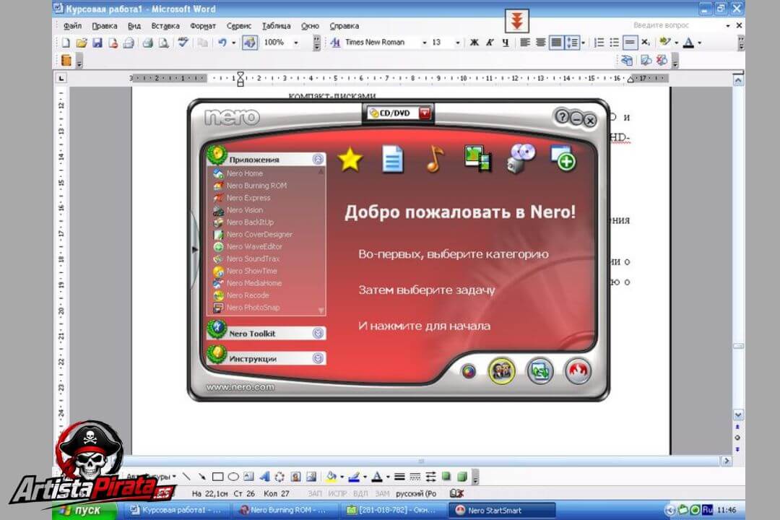Select the Photo and Video category in Nero

click(477, 160)
